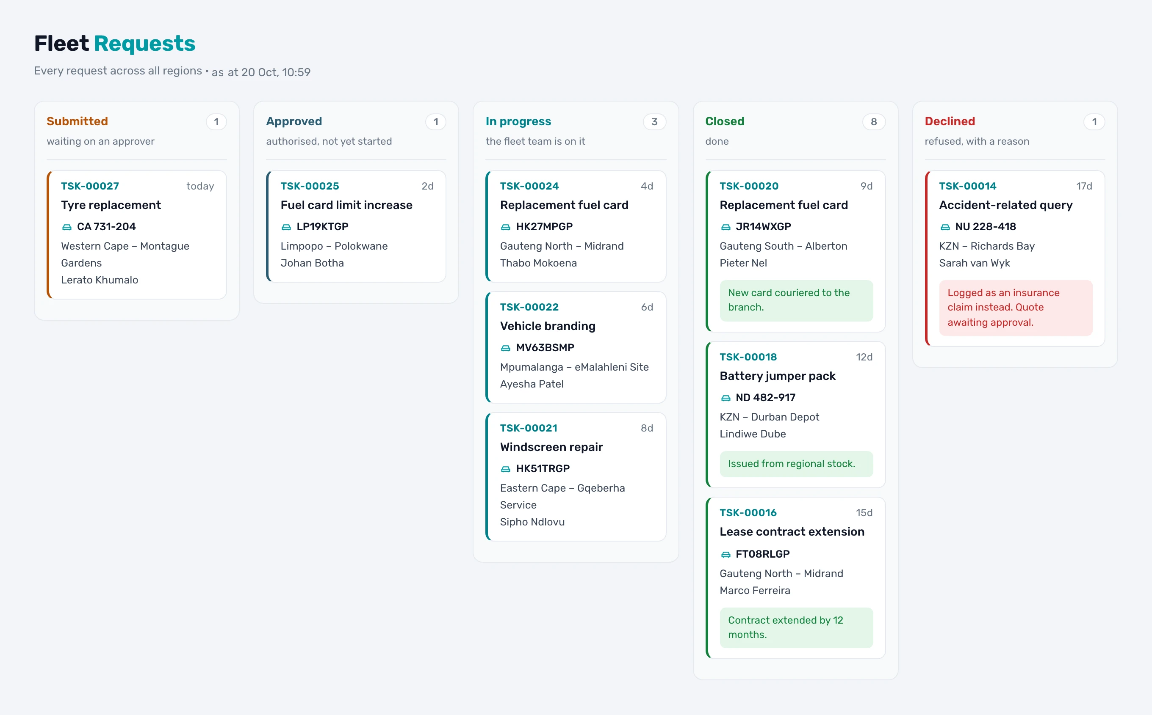Click the vehicle icon beside LP19KTGP
The image size is (1152, 715).
[x=286, y=227]
